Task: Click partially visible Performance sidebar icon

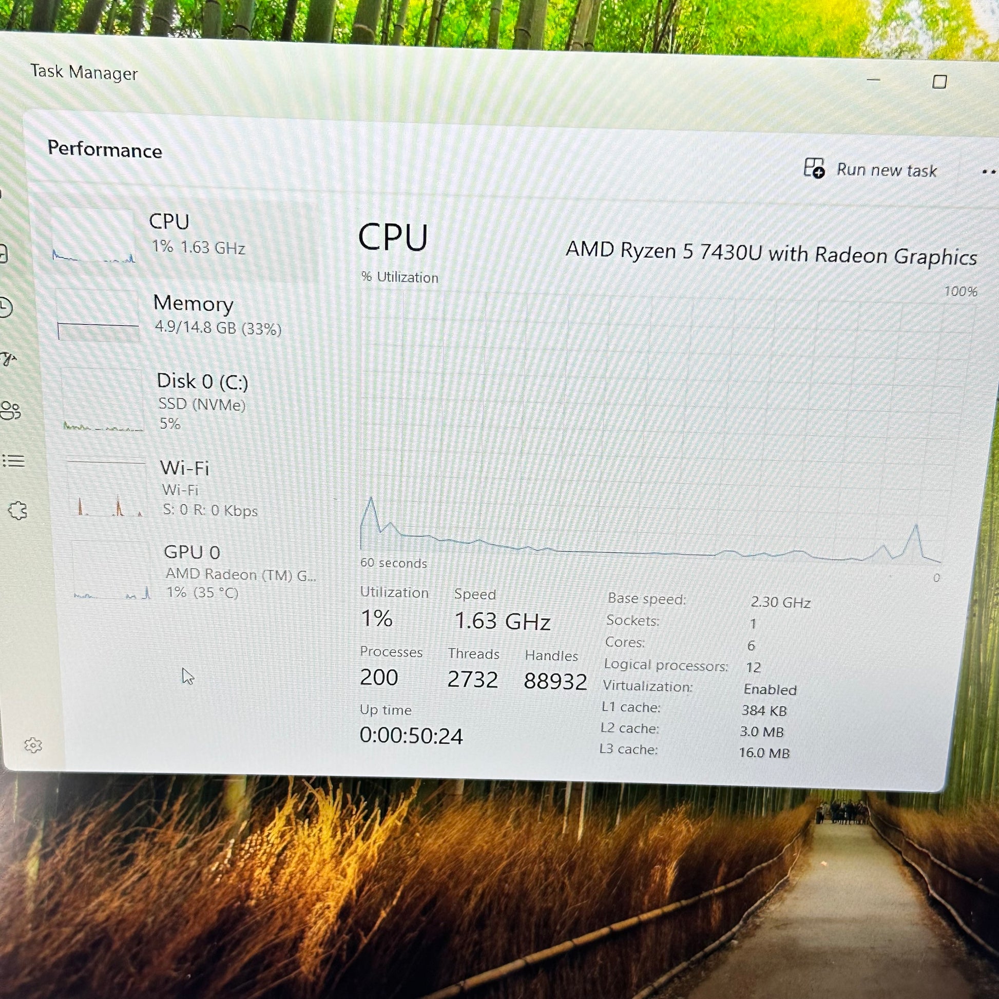Action: point(3,254)
